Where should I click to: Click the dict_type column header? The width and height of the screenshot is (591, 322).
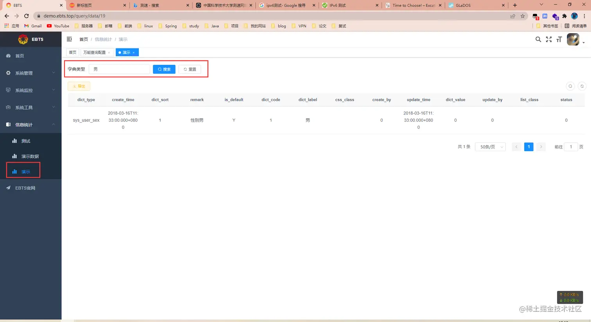tap(86, 100)
